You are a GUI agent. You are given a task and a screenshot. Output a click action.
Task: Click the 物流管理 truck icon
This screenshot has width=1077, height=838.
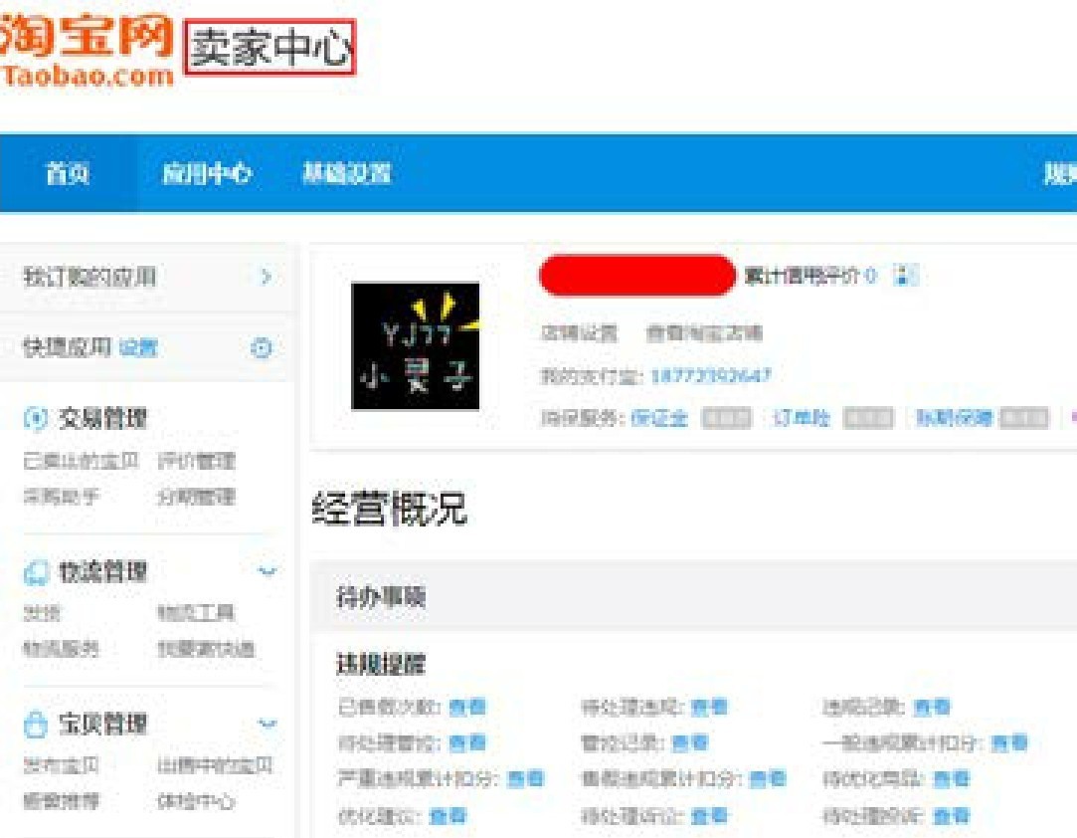pyautogui.click(x=35, y=572)
